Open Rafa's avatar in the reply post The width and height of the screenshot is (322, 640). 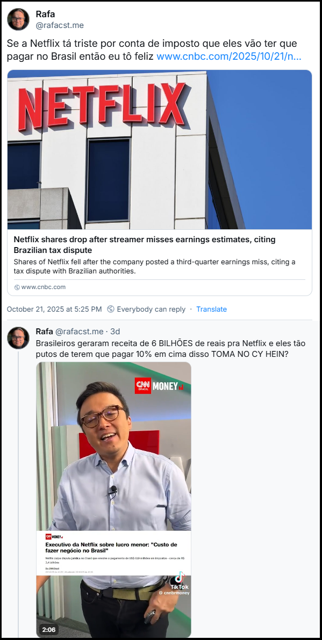coord(18,337)
